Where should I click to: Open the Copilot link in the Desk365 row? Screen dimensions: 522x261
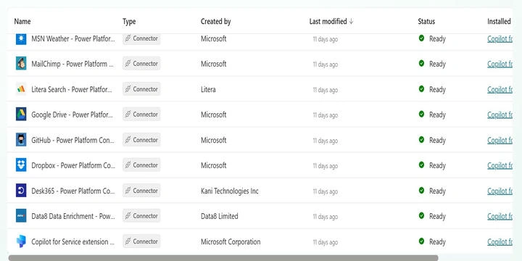pos(500,191)
